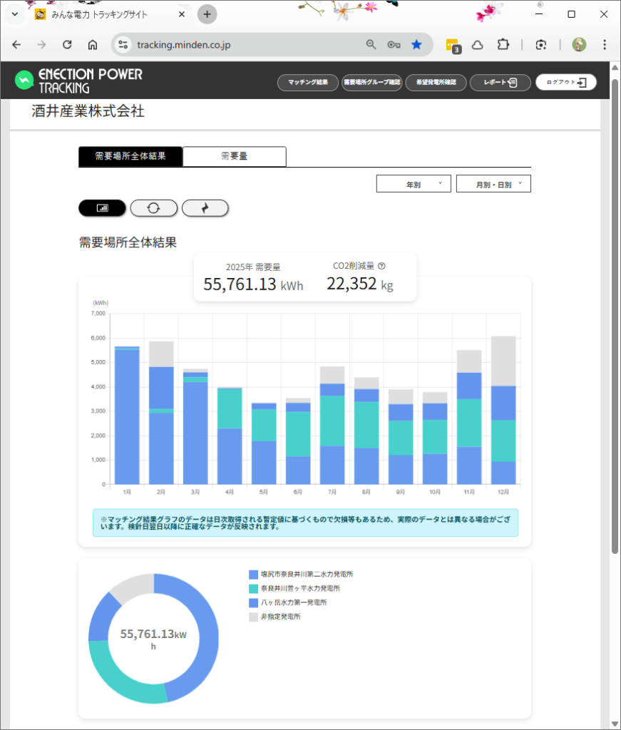The image size is (621, 730).
Task: Select the 需要場所全体結果 tab
Action: click(130, 156)
